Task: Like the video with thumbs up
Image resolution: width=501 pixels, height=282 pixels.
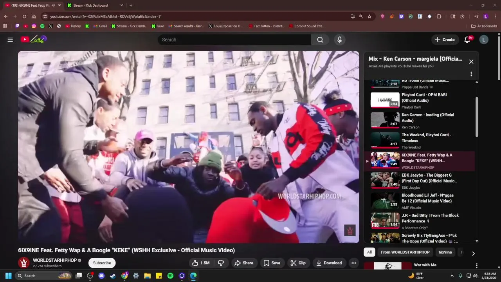Action: 201,263
